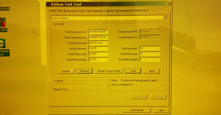Select the Total Operating Time field
The width and height of the screenshot is (221, 115).
(x=98, y=32)
